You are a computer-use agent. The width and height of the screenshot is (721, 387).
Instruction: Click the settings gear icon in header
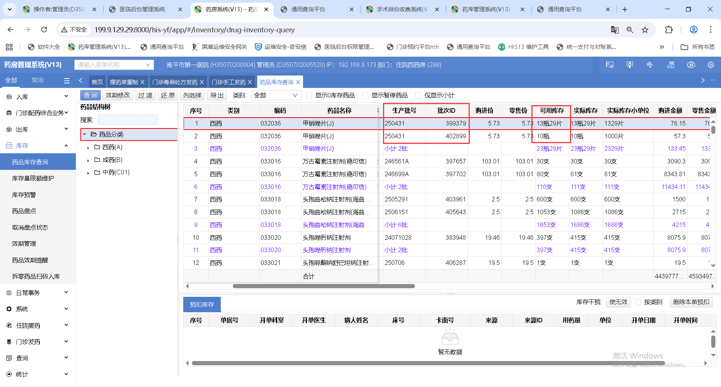tap(710, 65)
